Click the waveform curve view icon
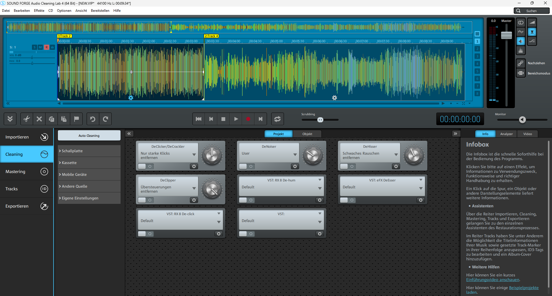Image resolution: width=552 pixels, height=296 pixels. pos(521,32)
